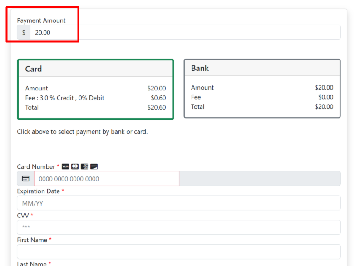Click the Card fee value $0.60
The height and width of the screenshot is (266, 360).
click(x=158, y=98)
